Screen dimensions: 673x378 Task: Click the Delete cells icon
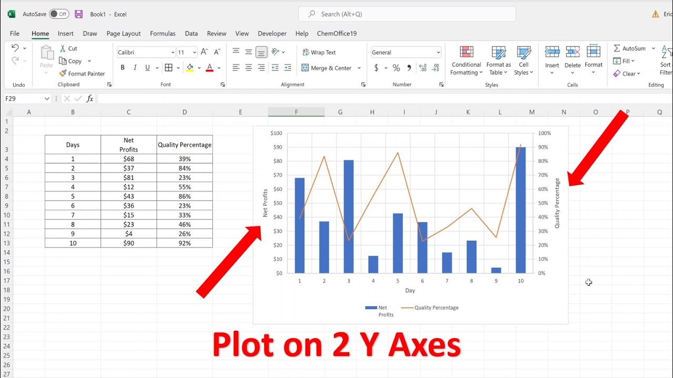pos(573,51)
